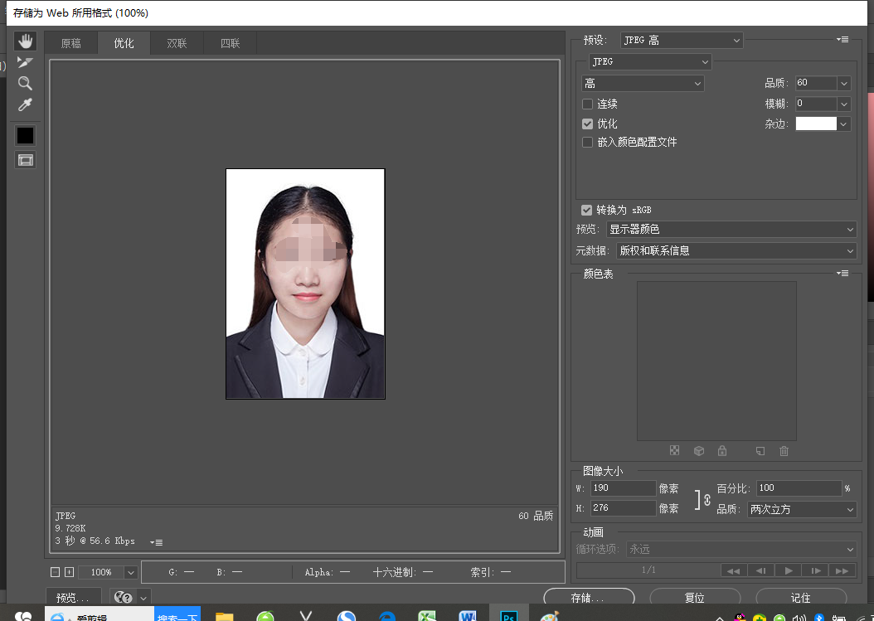
Task: Click the lock color icon
Action: (x=722, y=450)
